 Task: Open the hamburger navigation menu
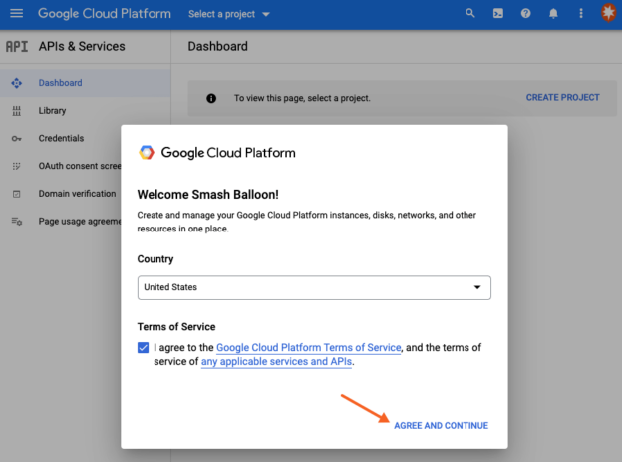click(x=16, y=14)
